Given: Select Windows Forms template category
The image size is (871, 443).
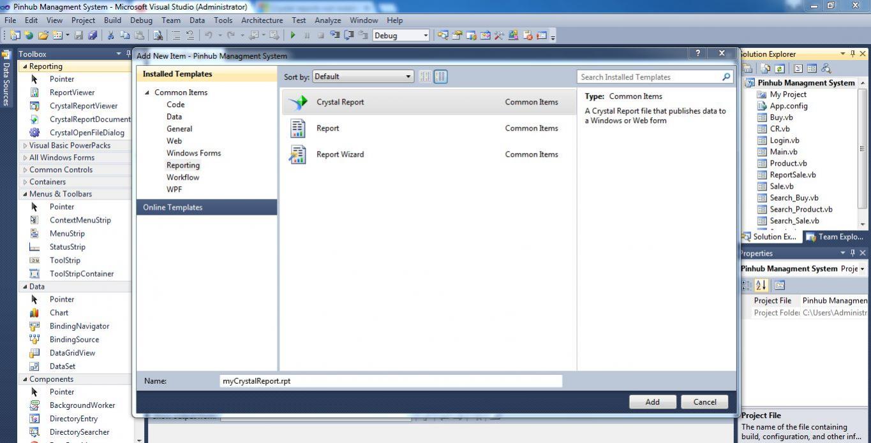Looking at the screenshot, I should [193, 153].
